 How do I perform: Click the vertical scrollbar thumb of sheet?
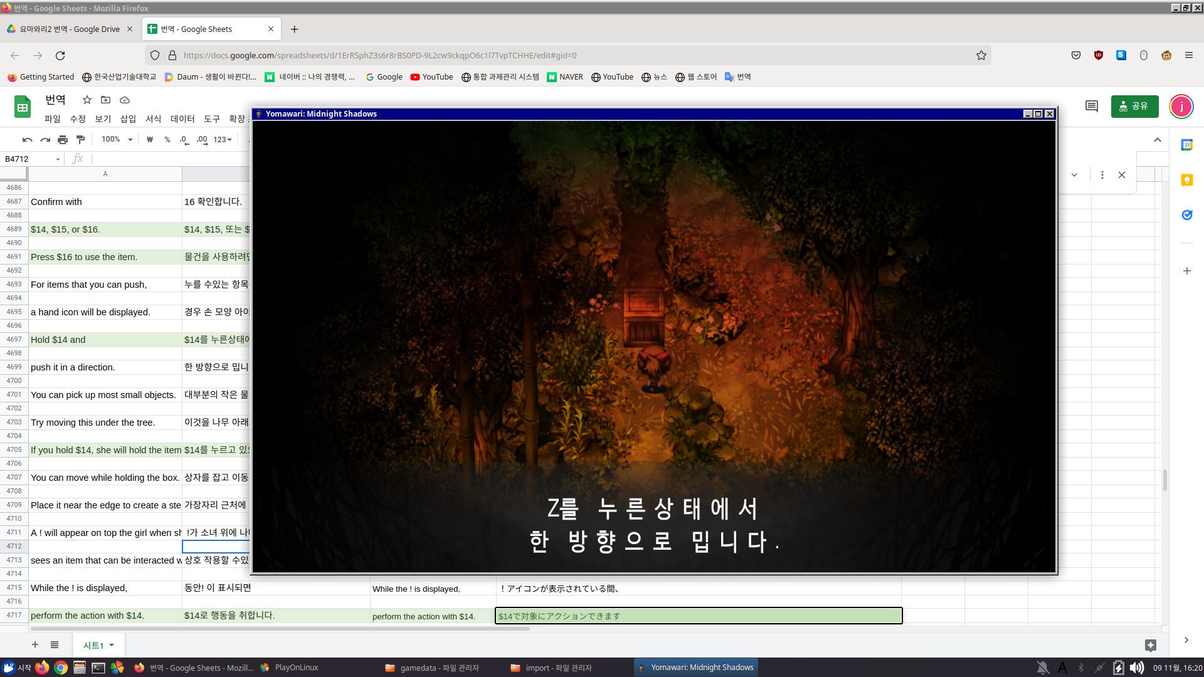click(x=1164, y=480)
